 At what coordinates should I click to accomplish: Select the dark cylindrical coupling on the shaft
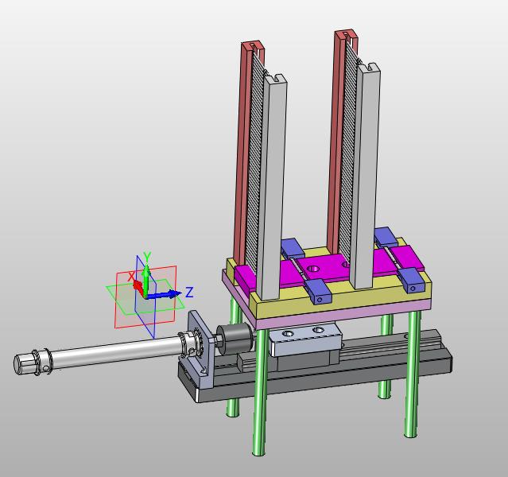(x=234, y=339)
